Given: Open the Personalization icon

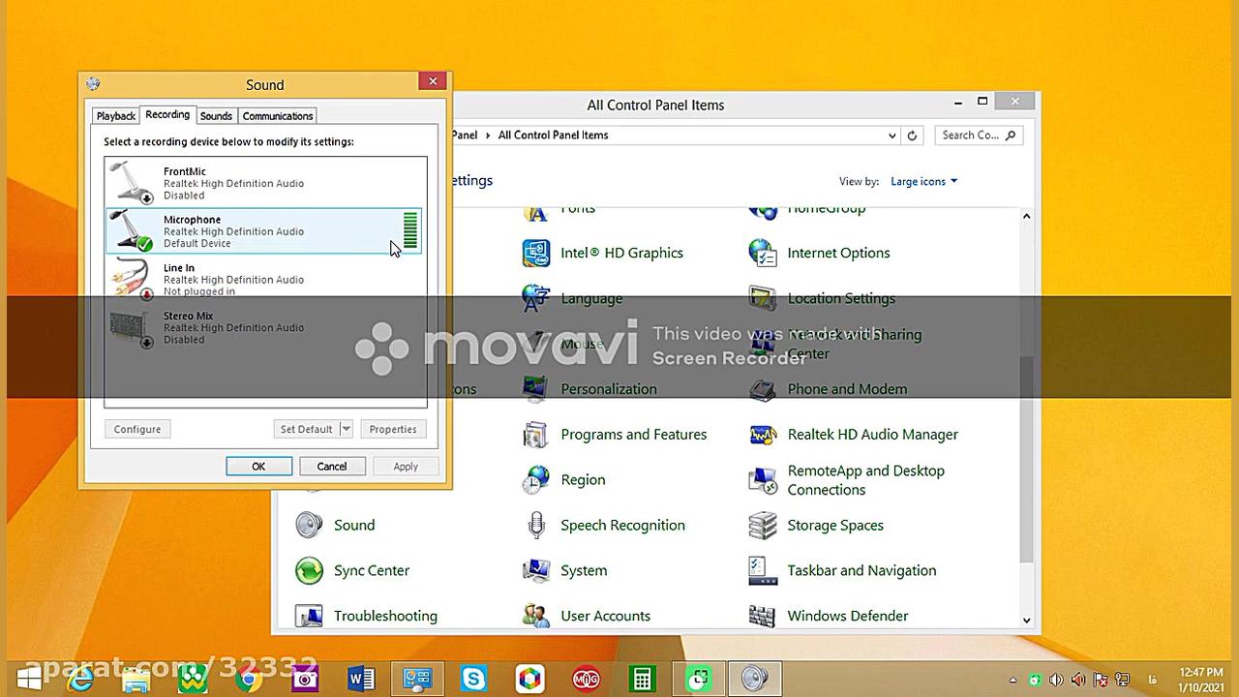Looking at the screenshot, I should point(536,389).
